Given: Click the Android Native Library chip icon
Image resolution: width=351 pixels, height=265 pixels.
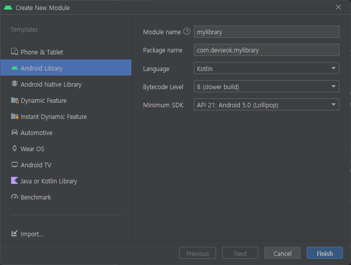Looking at the screenshot, I should (x=15, y=84).
